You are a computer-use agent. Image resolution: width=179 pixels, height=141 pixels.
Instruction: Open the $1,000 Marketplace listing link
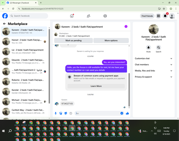pyautogui.click(x=74, y=36)
